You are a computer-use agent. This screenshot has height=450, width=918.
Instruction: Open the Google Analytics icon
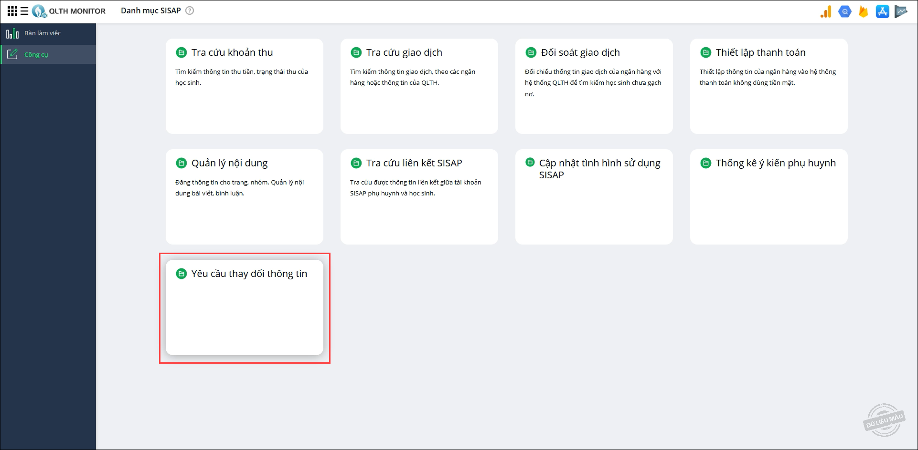826,11
